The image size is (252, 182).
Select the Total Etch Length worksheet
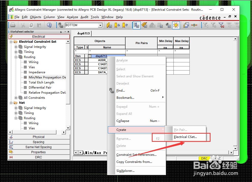click(41, 82)
